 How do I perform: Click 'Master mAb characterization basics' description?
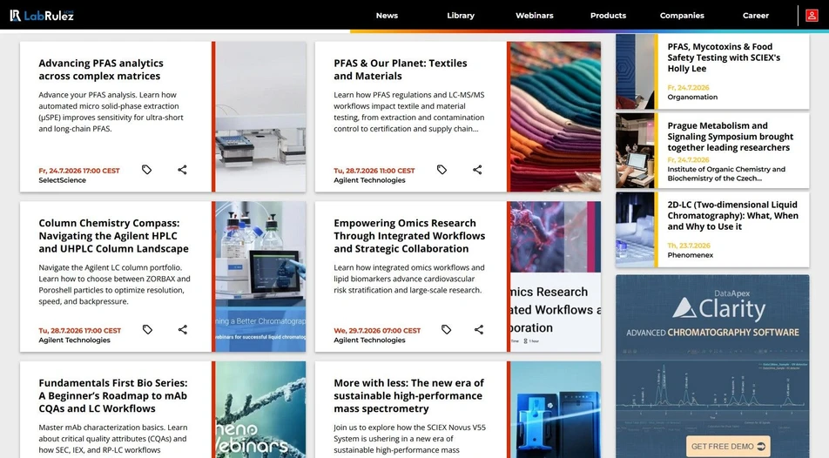tap(112, 439)
